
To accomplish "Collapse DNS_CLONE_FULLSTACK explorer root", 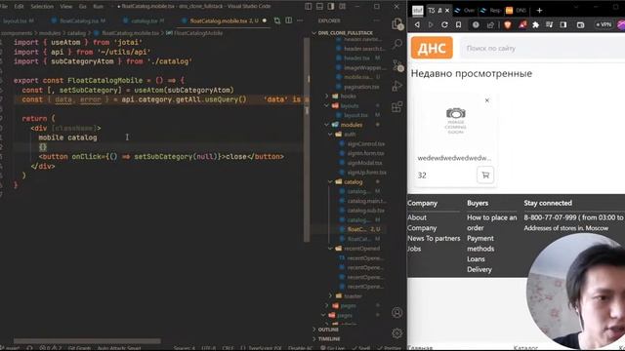I will pos(343,32).
